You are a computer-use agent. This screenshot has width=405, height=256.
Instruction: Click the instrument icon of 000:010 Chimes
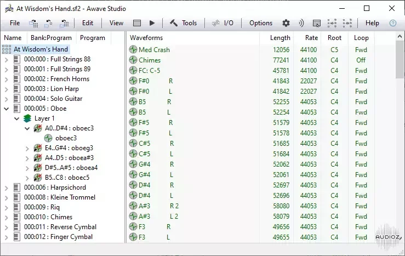pos(17,217)
